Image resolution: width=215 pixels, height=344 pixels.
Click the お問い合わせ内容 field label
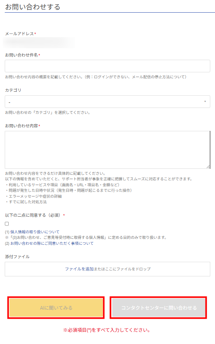tap(21, 126)
